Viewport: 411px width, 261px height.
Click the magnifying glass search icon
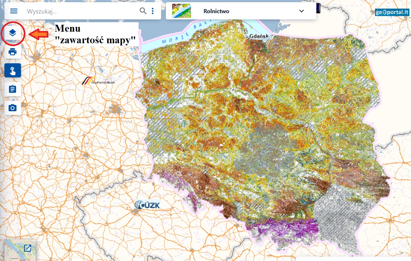coord(143,11)
